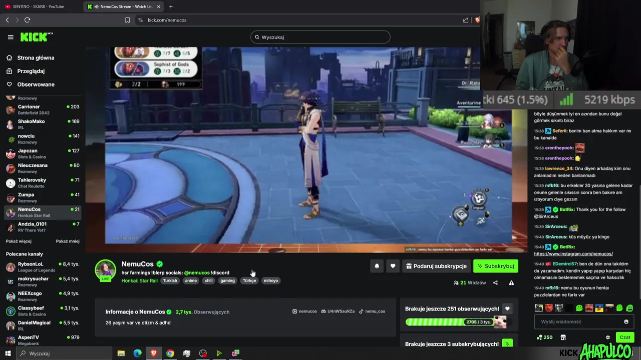Click the NemuCos streamer avatar
Viewport: 641px width, 360px height.
[x=105, y=270]
